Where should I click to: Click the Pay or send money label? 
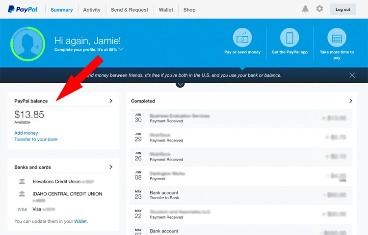[x=242, y=52]
